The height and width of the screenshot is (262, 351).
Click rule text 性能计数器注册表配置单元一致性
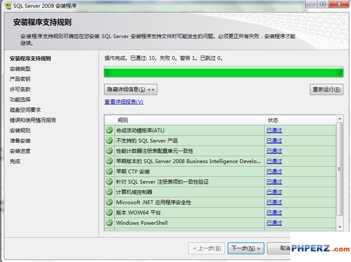[x=155, y=151]
